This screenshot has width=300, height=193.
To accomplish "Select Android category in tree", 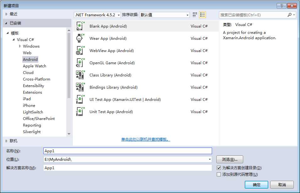I will tap(30, 59).
